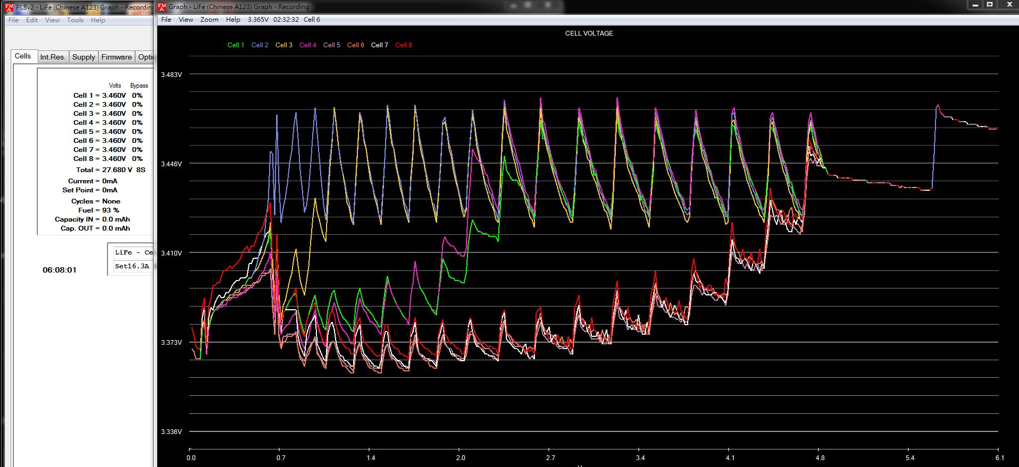This screenshot has height=467, width=1019.
Task: Open the Edit menu in the PL8v2 window
Action: pyautogui.click(x=32, y=20)
